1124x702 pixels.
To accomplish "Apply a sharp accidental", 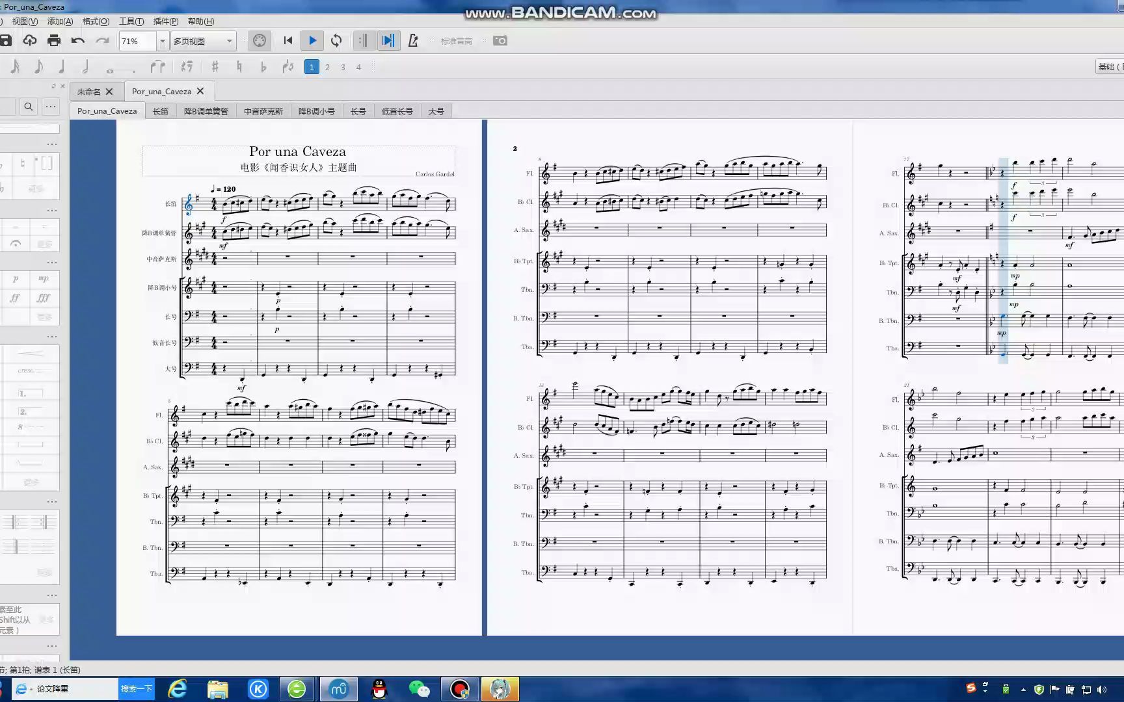I will pos(215,66).
